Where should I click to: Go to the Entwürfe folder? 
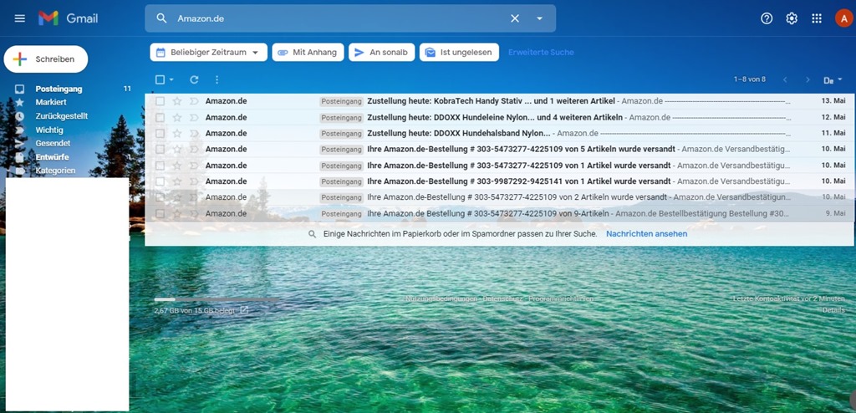tap(52, 157)
